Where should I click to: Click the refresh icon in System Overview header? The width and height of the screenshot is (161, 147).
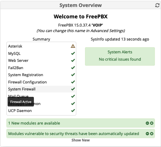157,5
